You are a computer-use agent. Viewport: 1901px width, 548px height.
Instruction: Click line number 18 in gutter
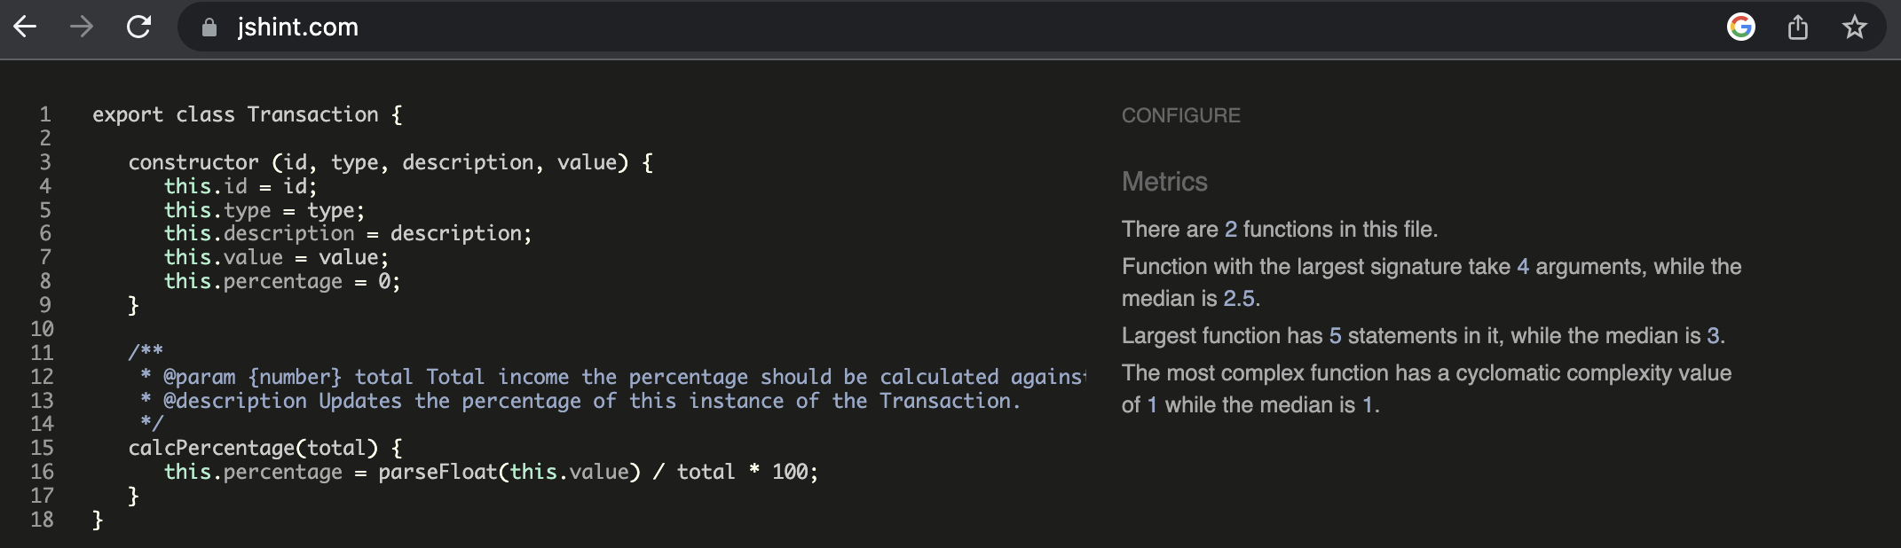42,520
